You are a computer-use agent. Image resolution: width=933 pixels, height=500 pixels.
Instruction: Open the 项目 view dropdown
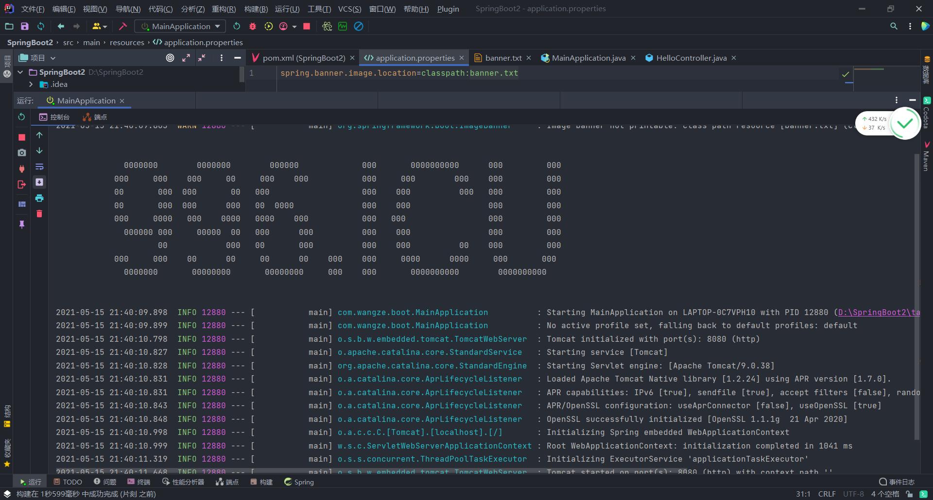[37, 58]
